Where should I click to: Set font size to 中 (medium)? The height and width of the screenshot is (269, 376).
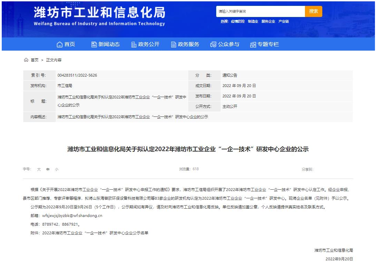48,170
